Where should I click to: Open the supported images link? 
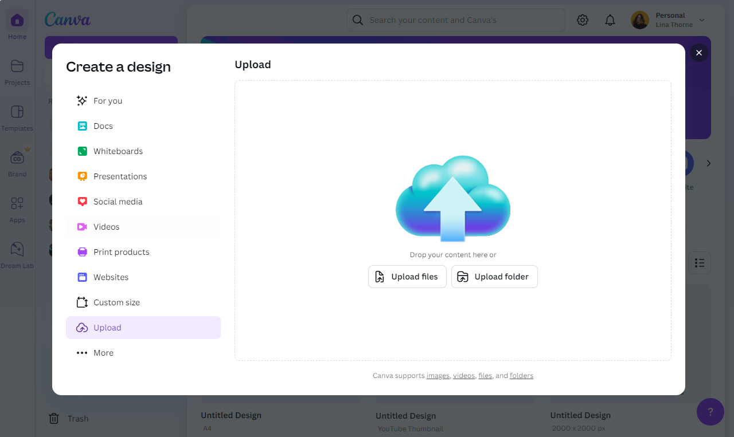[x=438, y=376]
